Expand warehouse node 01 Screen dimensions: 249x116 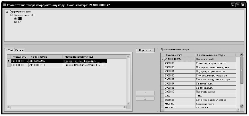[16, 18]
